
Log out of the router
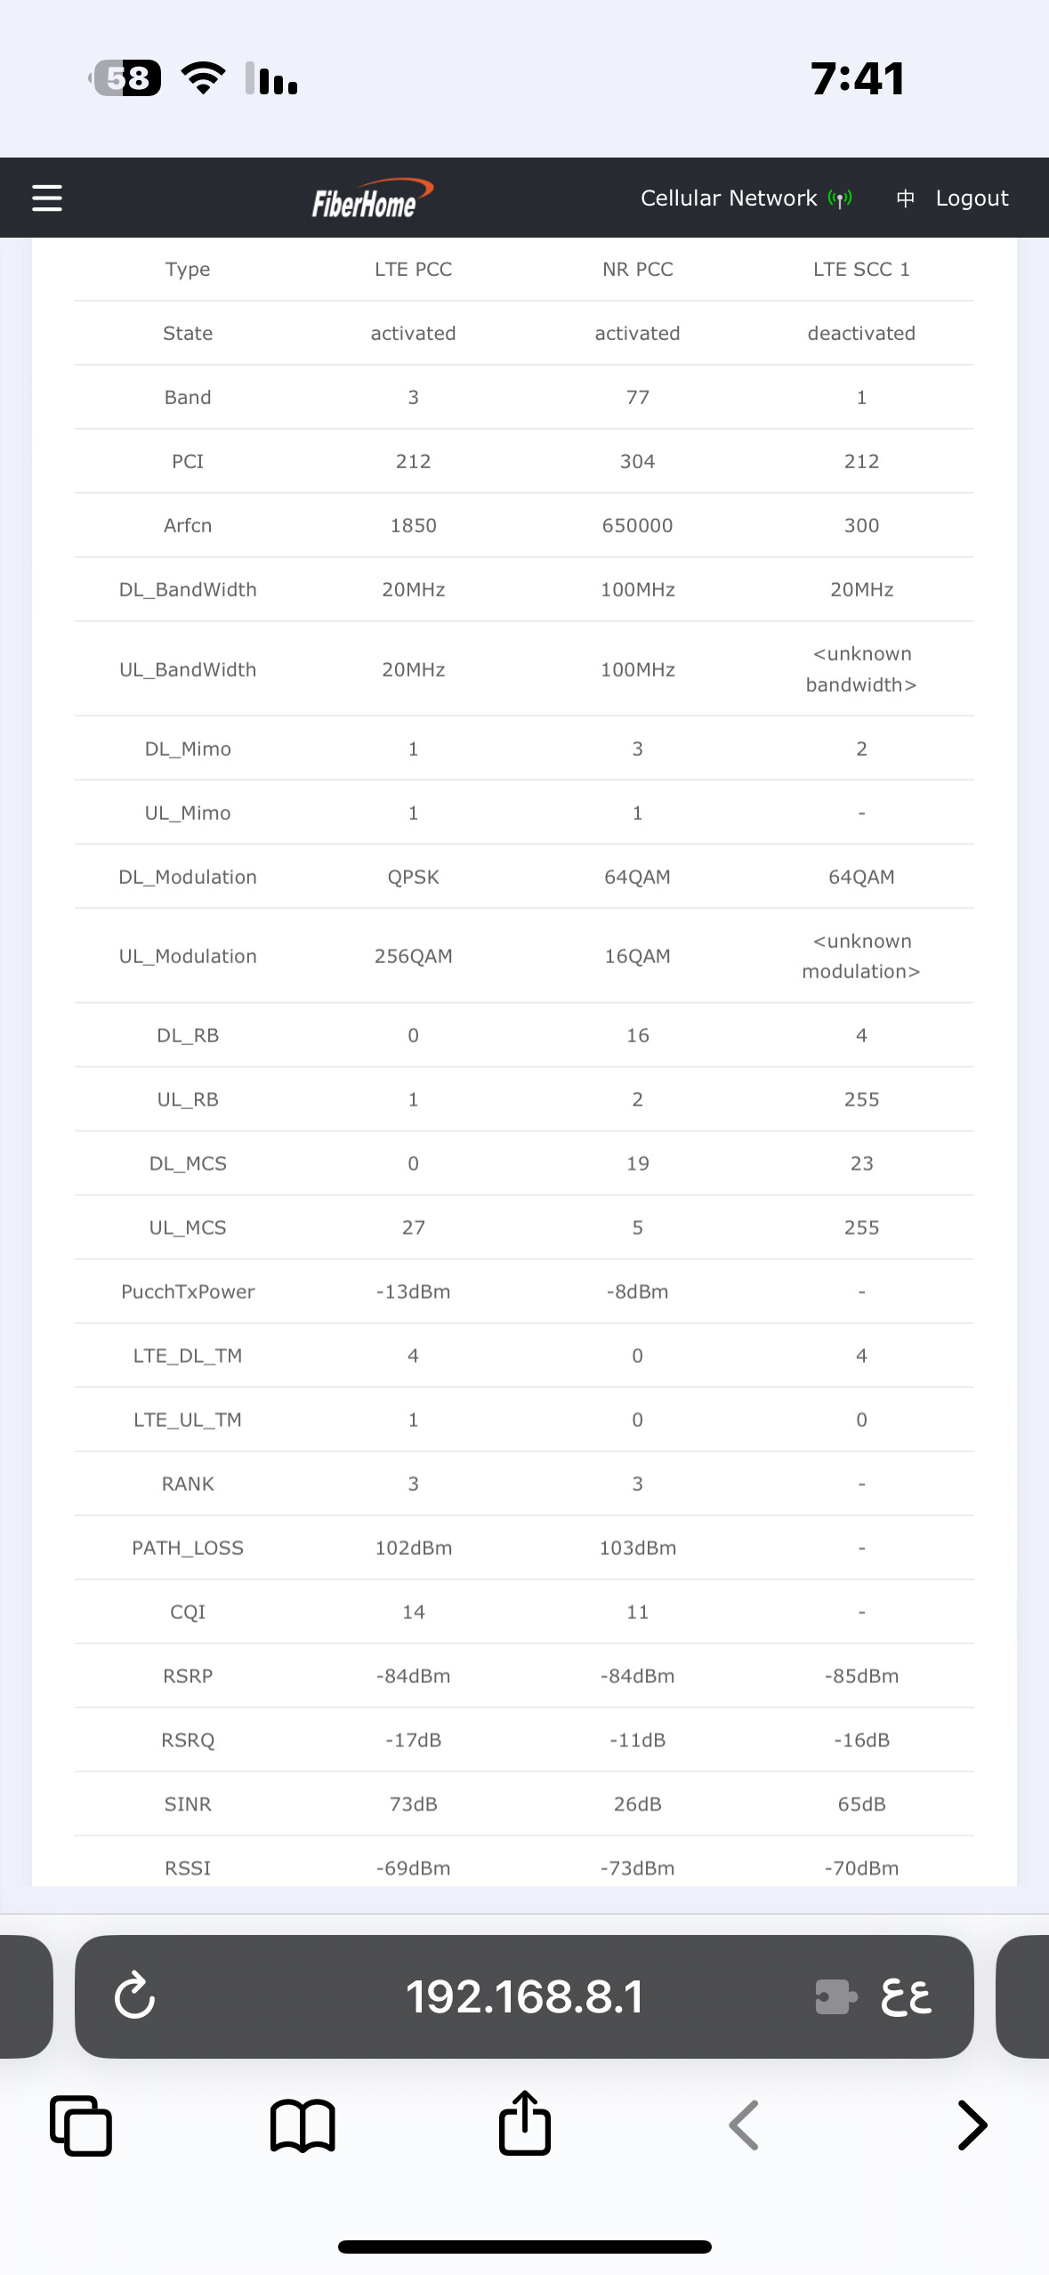tap(972, 198)
